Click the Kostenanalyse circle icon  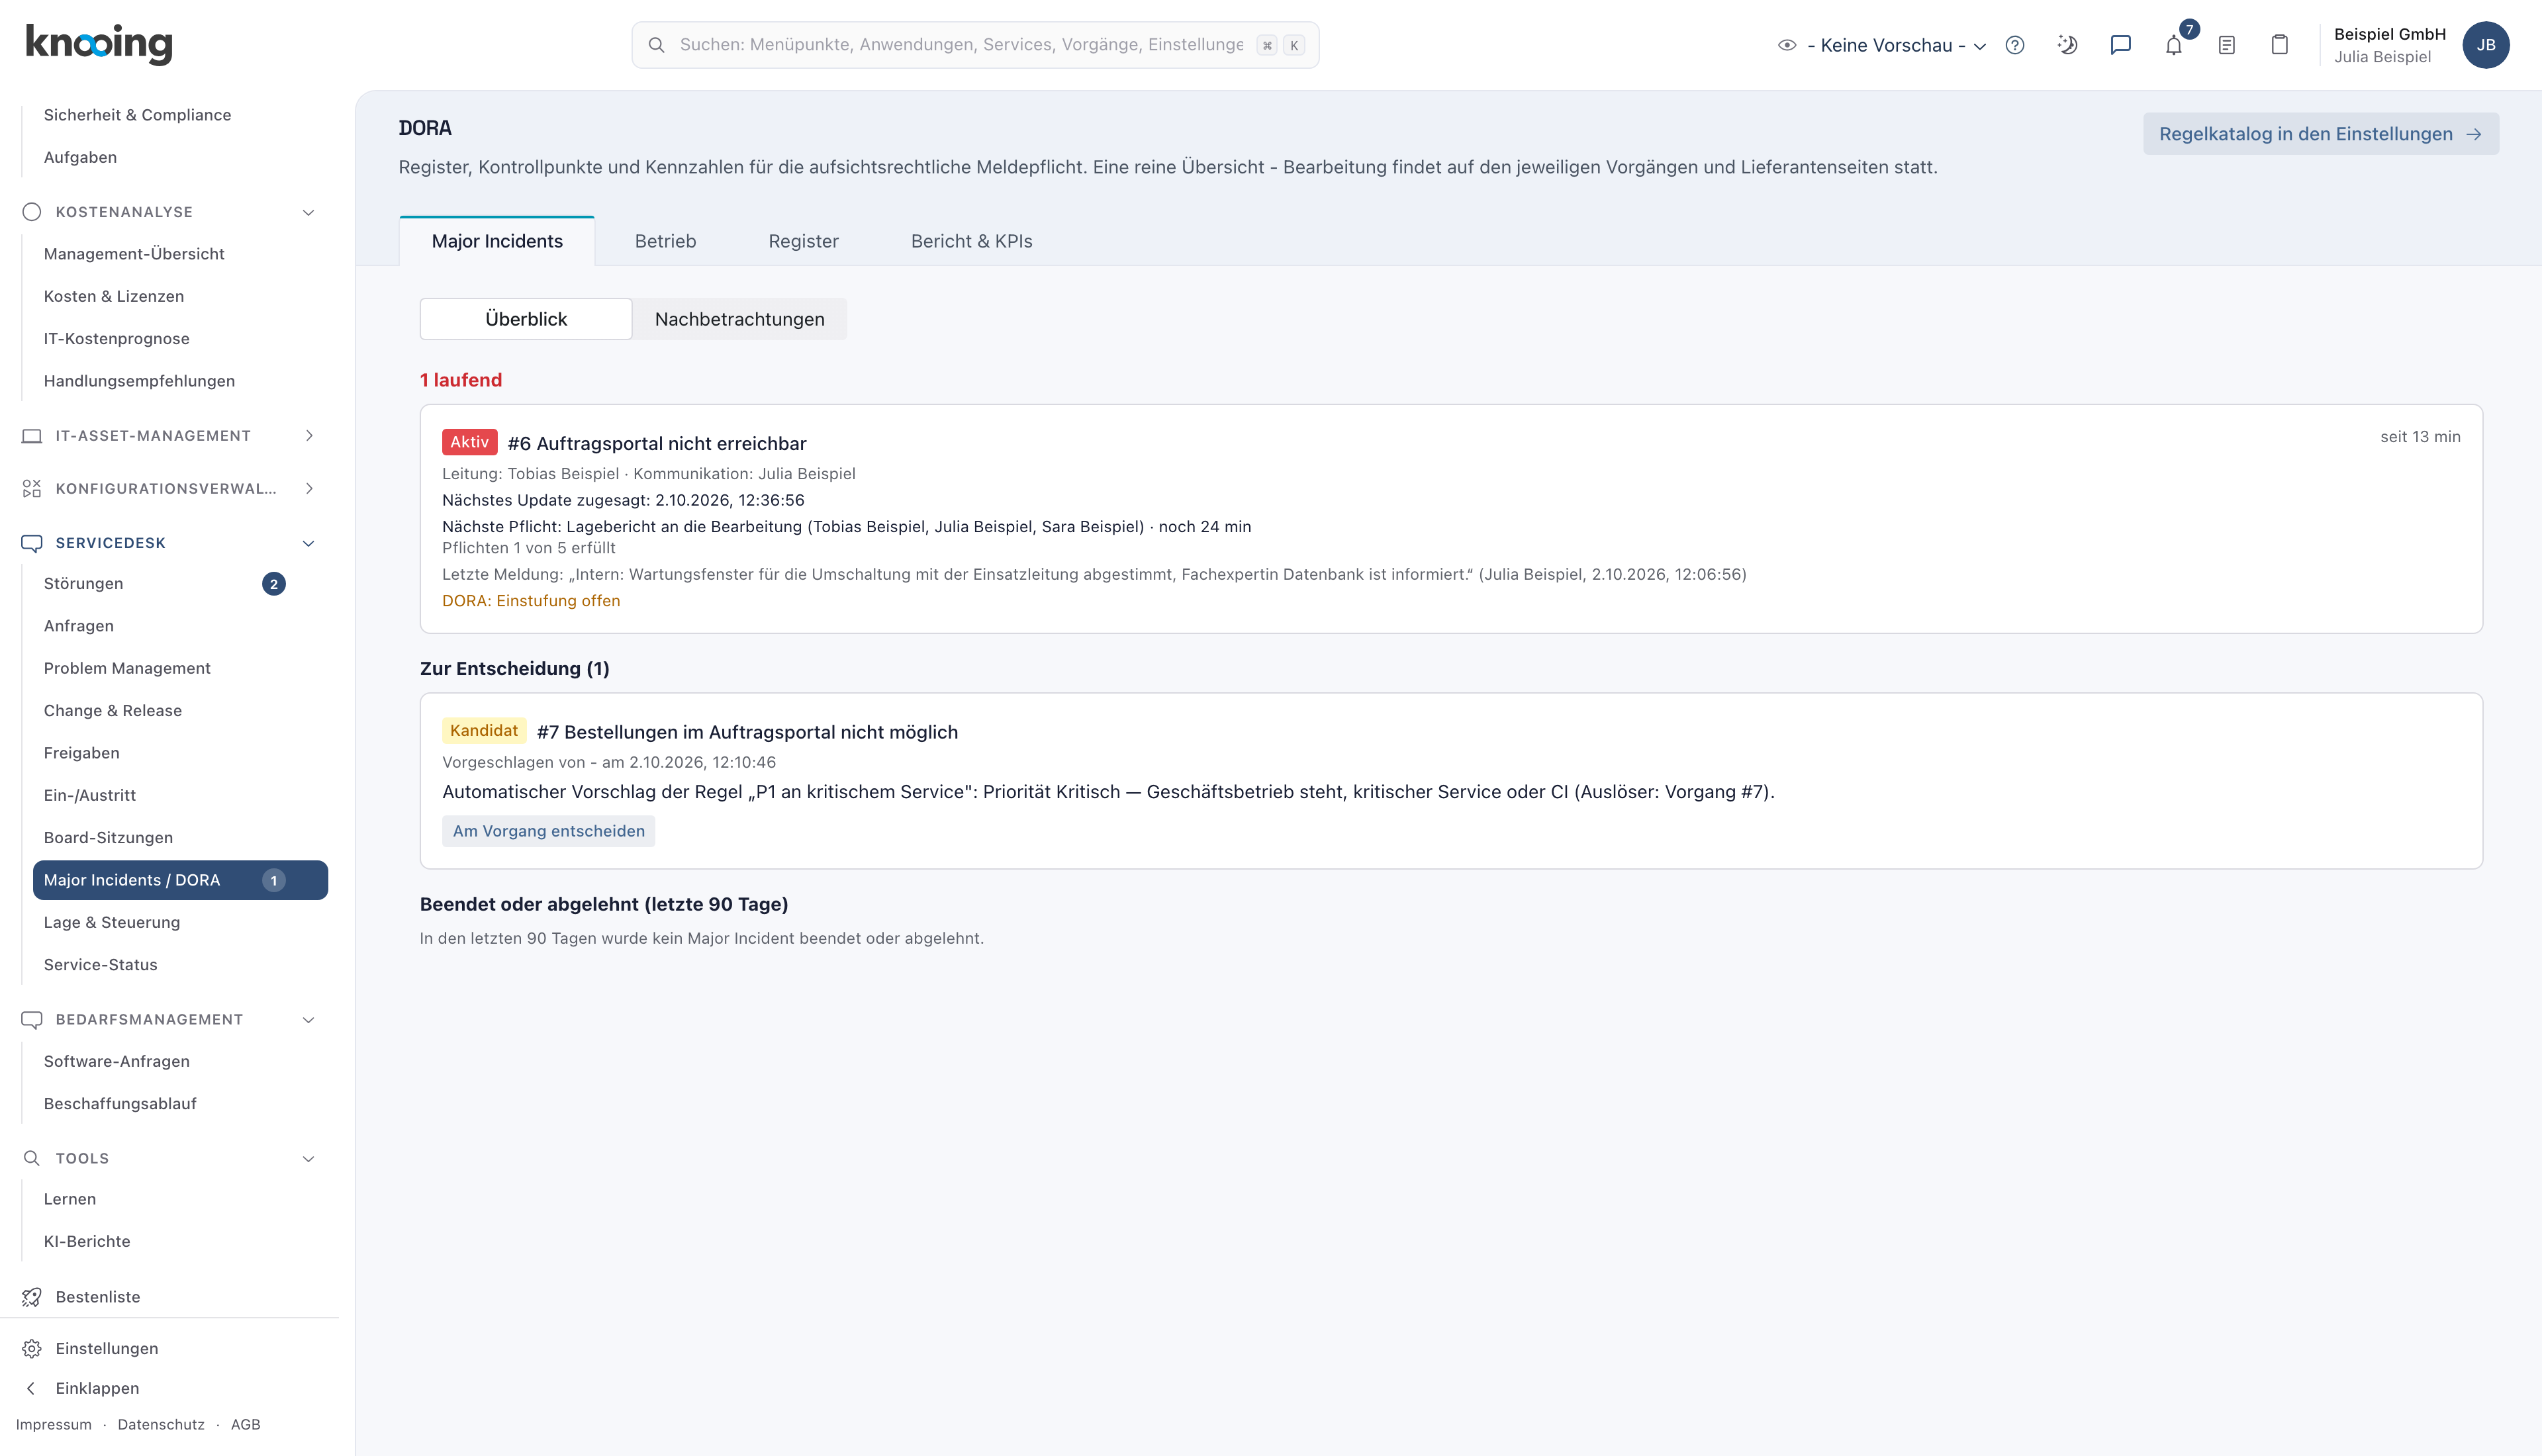pyautogui.click(x=32, y=212)
